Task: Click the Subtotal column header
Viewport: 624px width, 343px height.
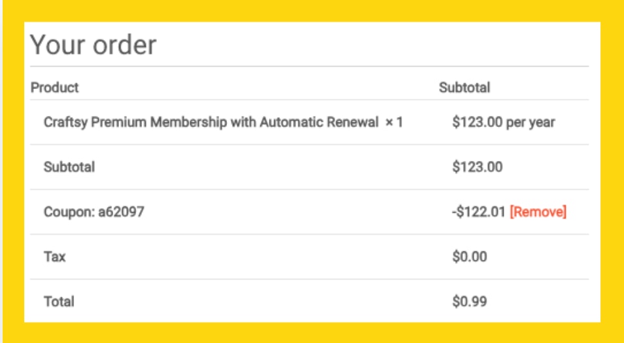Action: click(x=464, y=87)
